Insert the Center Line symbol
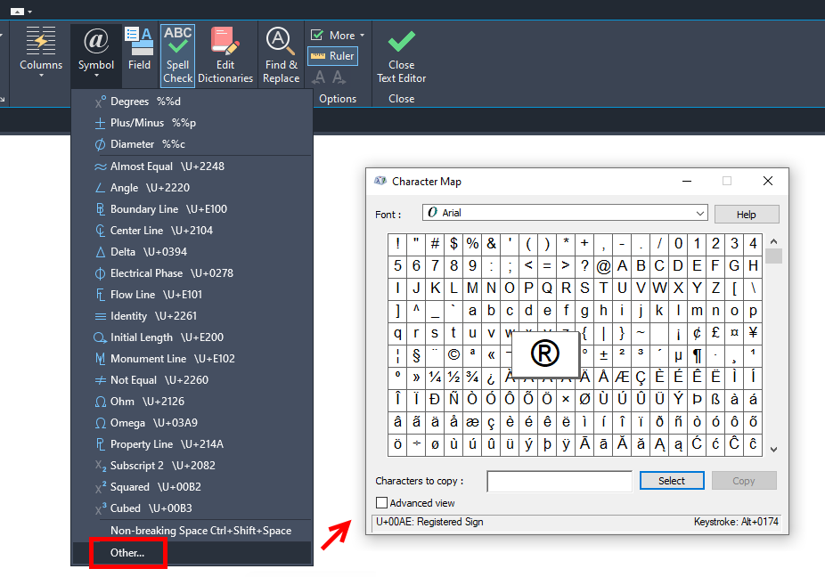 click(x=192, y=231)
